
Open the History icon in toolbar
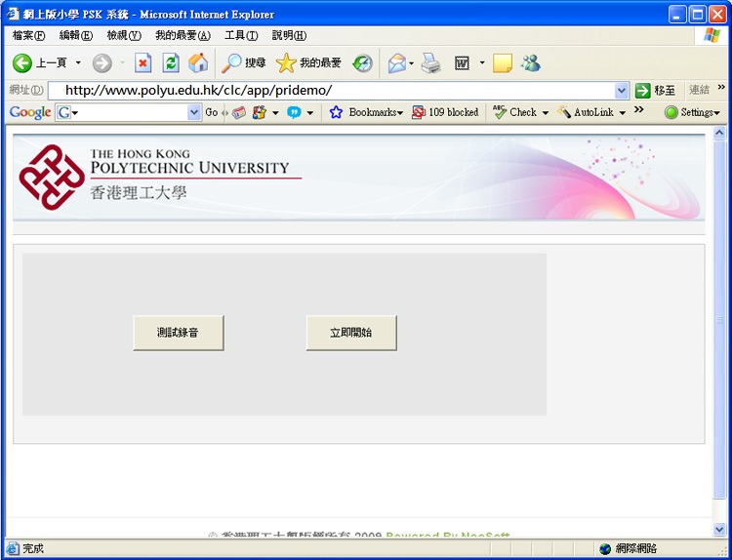pyautogui.click(x=362, y=63)
